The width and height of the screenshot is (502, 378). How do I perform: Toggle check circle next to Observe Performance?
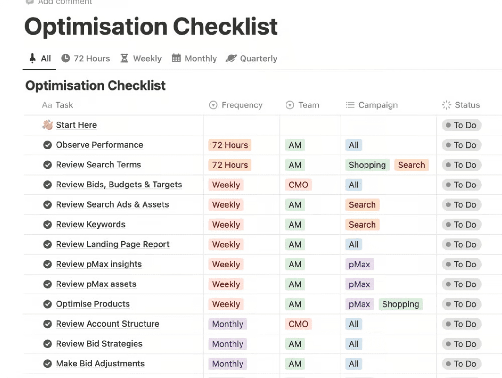coord(48,145)
